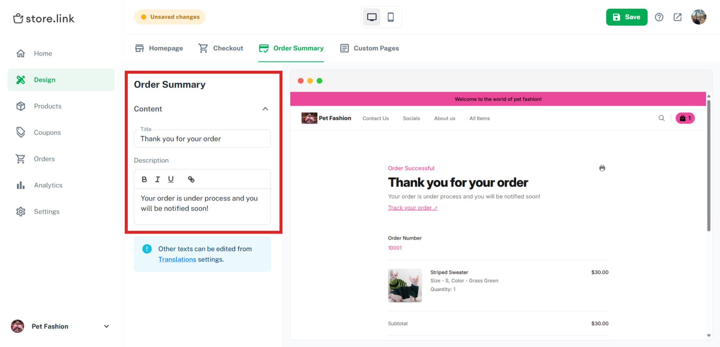This screenshot has height=347, width=720.
Task: Open Settings with the gear icon
Action: pos(20,211)
